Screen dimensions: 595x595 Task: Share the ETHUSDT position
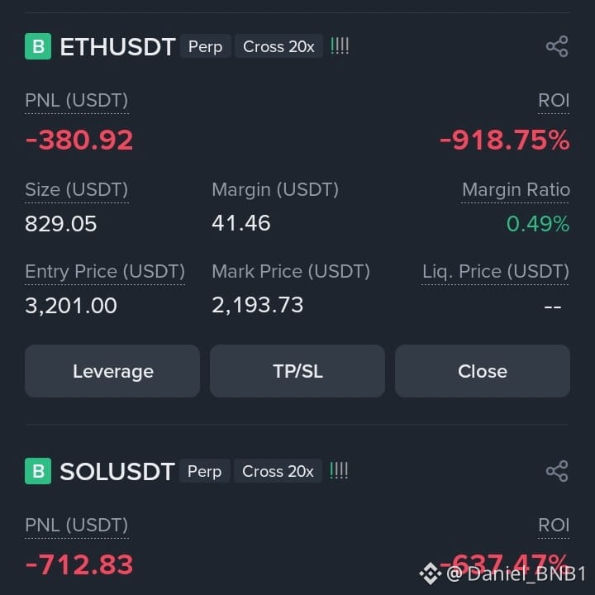[557, 46]
